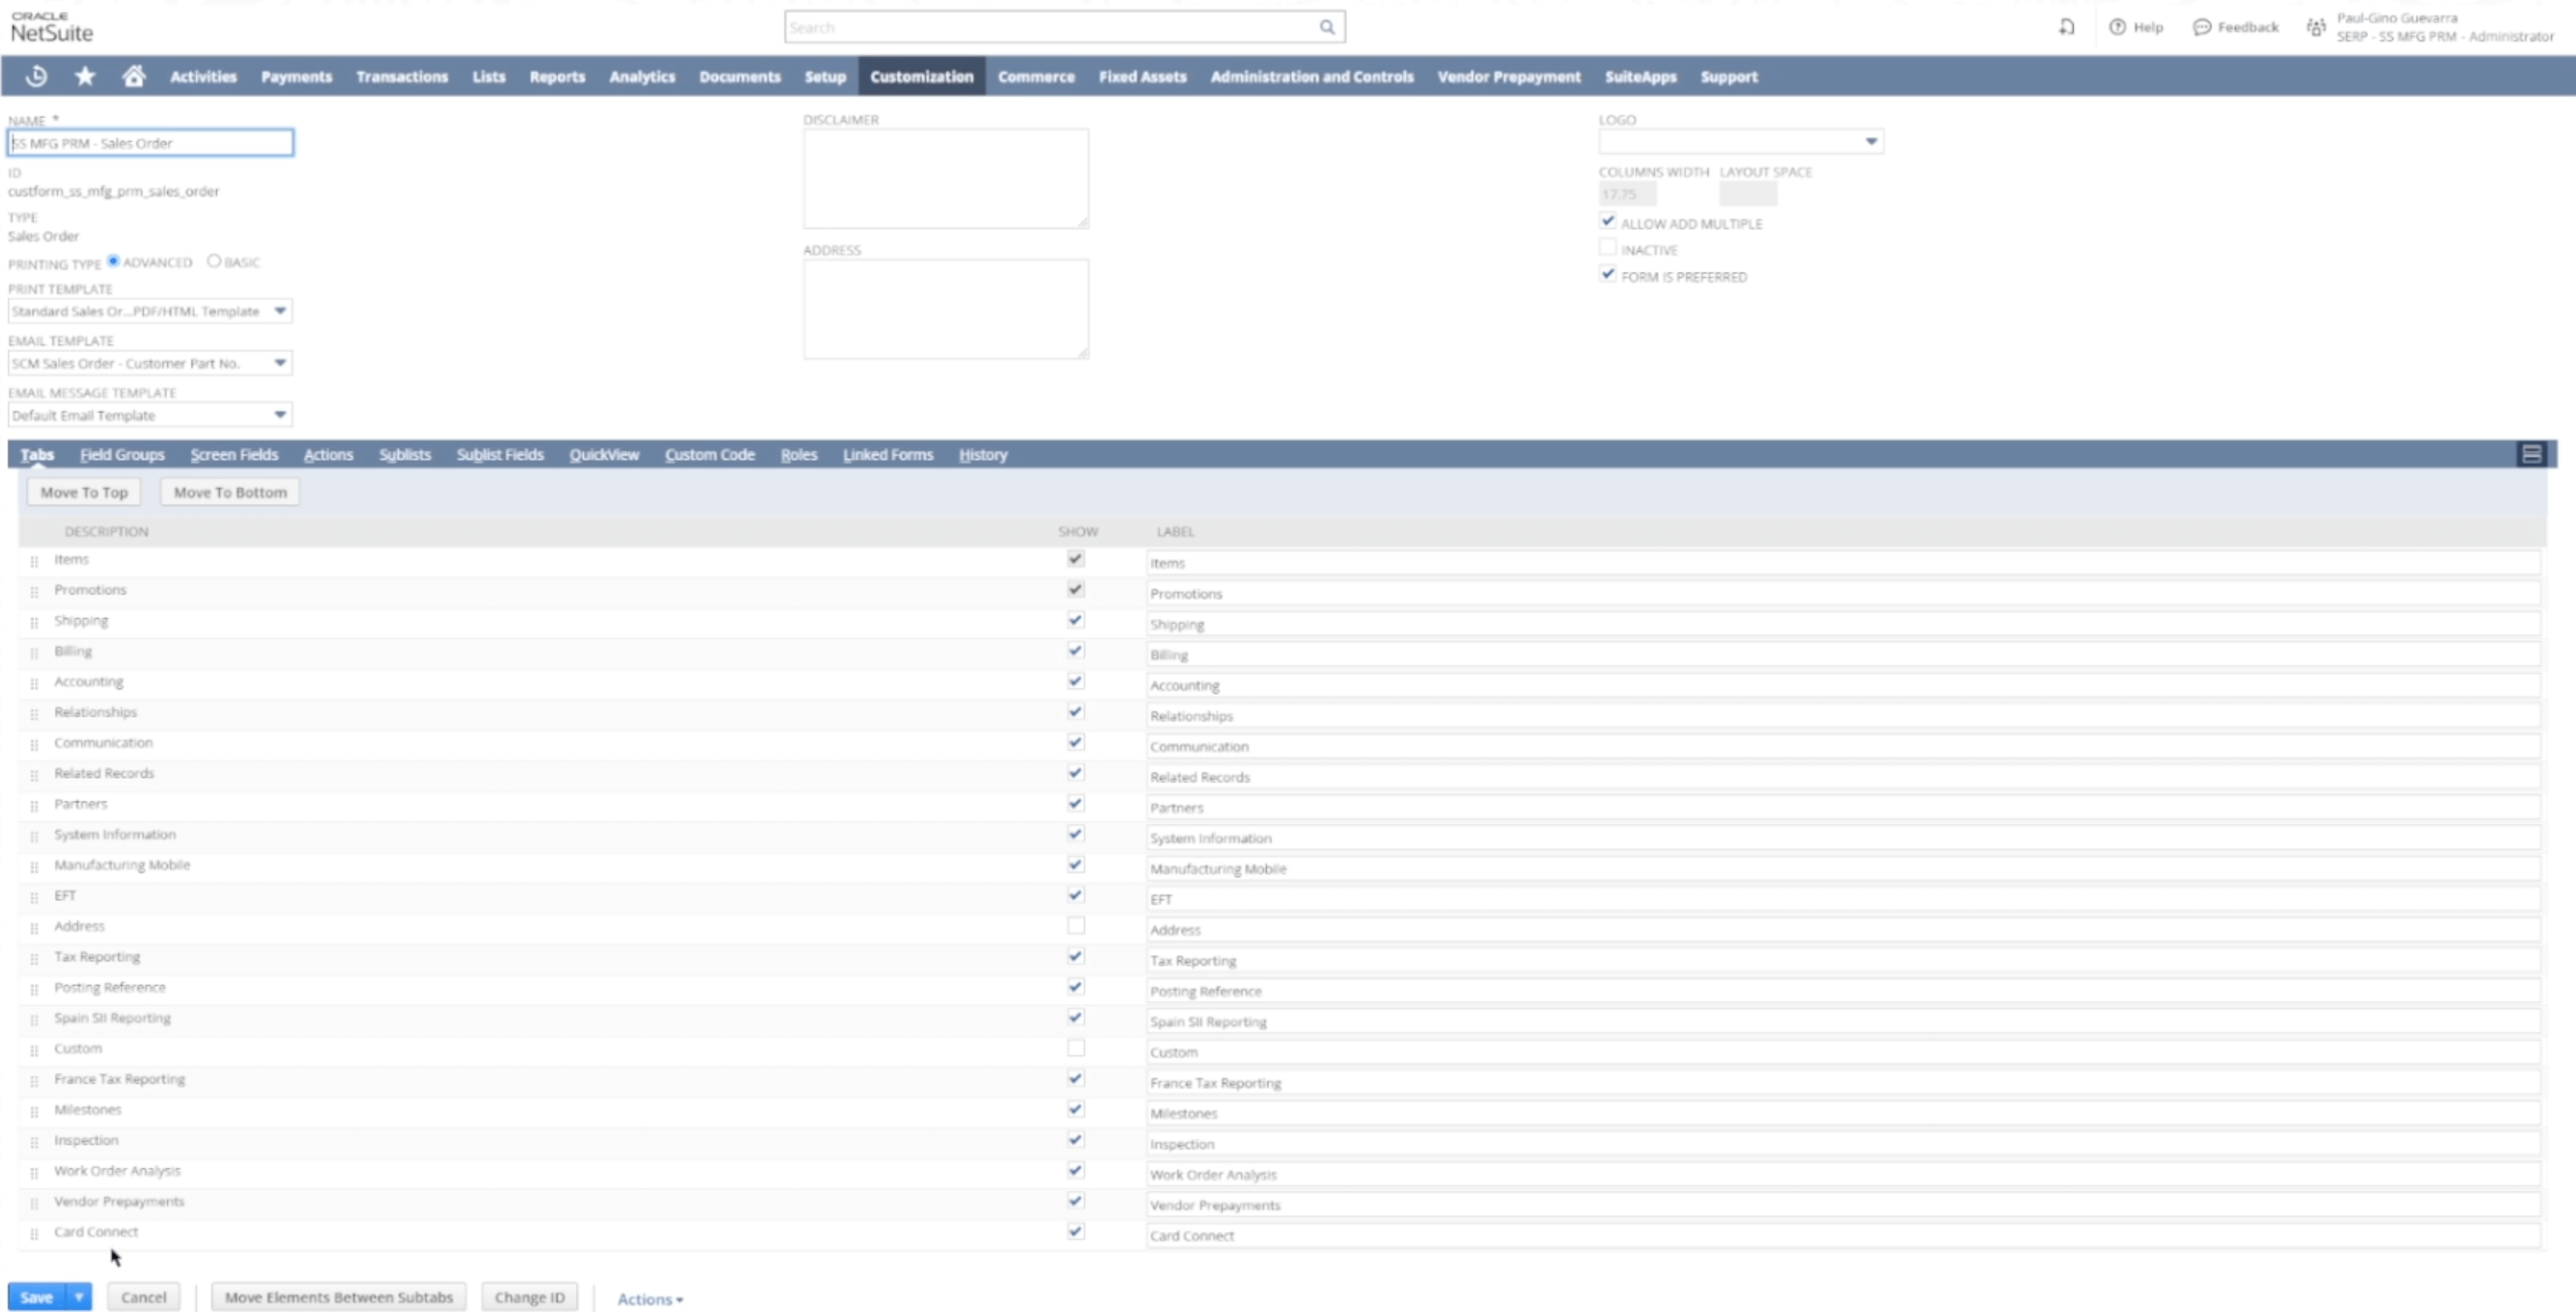This screenshot has width=2576, height=1312.
Task: Toggle the subtab layout icon at right
Action: tap(2530, 454)
